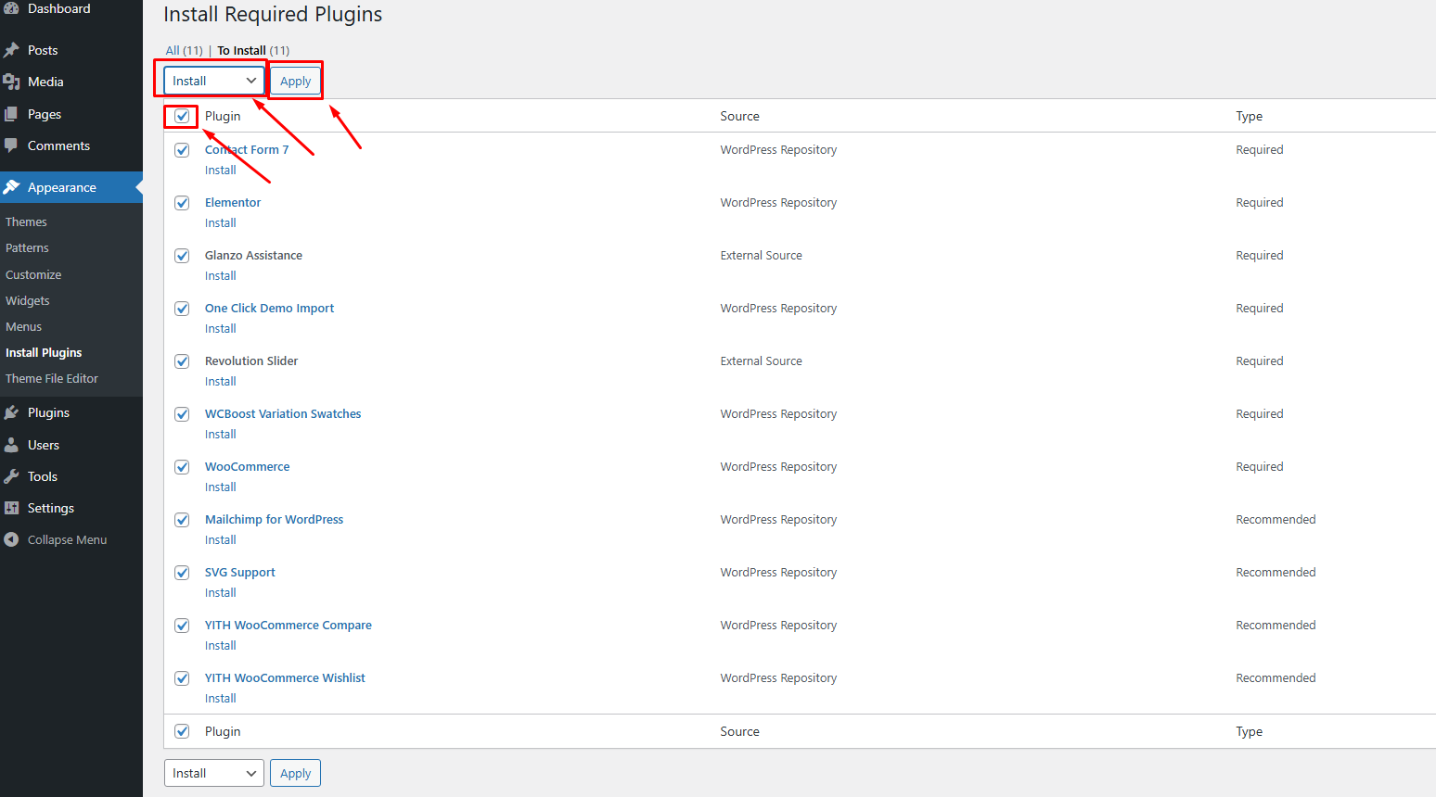Deselect the SVG Support checkbox
This screenshot has height=797, width=1436.
(x=183, y=573)
